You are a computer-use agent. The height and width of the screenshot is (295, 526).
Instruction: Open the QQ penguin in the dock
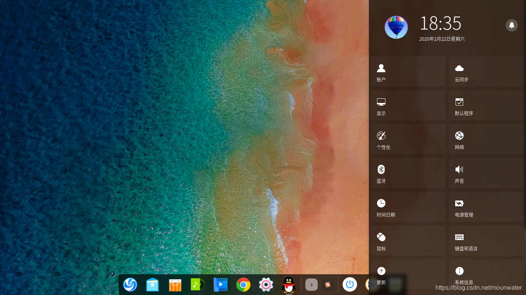tap(288, 285)
